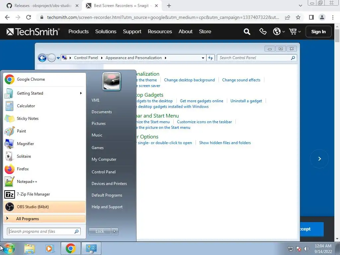340x255 pixels.
Task: Click Show hidden files and folders
Action: point(225,143)
